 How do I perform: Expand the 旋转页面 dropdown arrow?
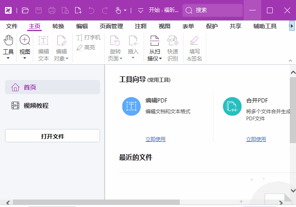pyautogui.click(x=121, y=58)
